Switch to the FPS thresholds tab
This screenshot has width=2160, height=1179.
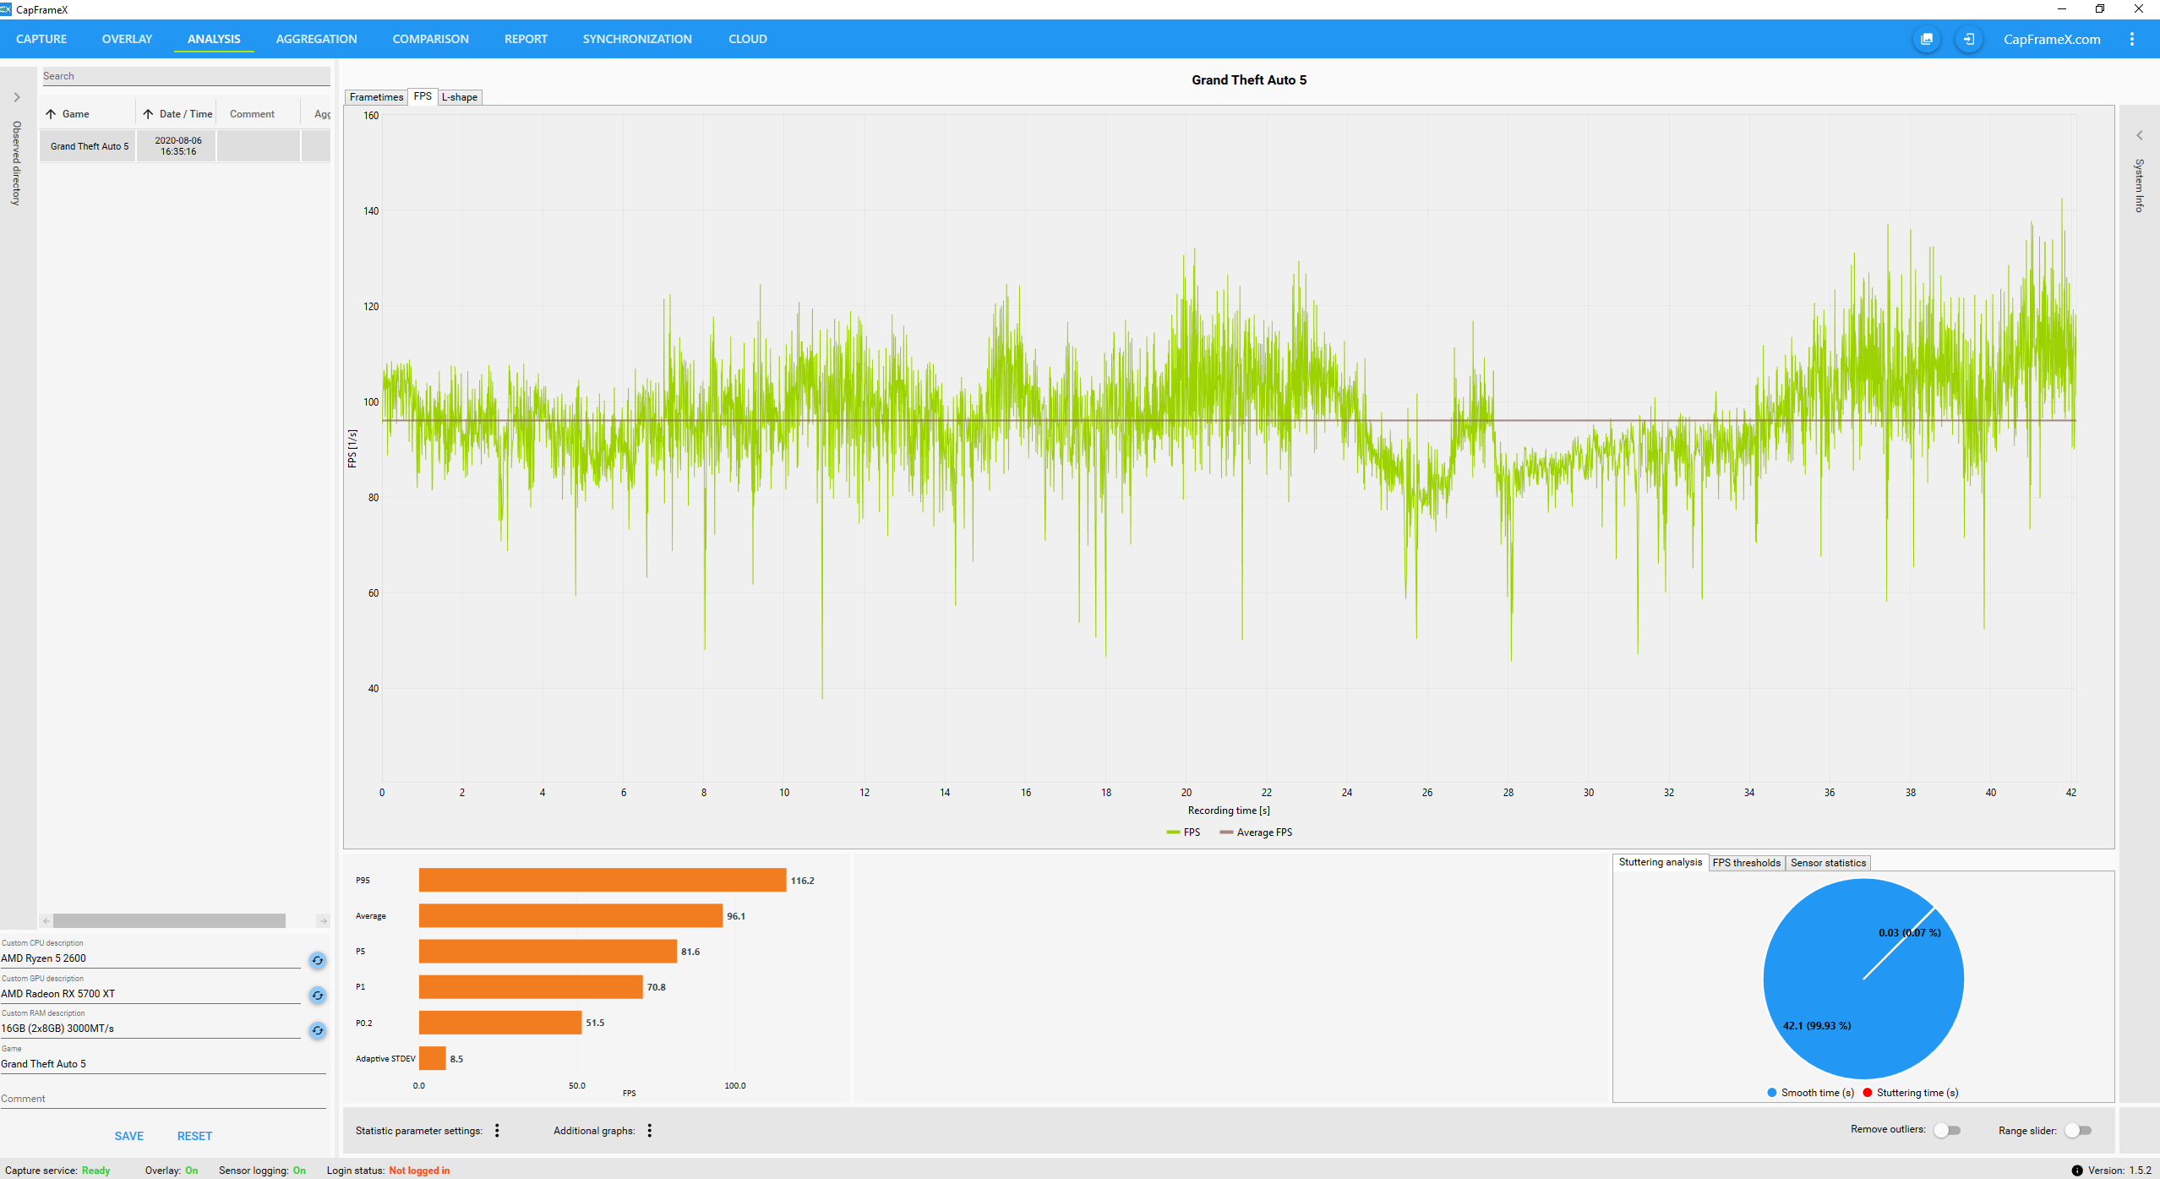[1746, 863]
